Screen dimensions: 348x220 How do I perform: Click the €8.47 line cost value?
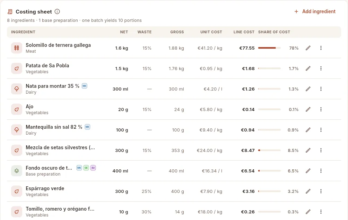click(248, 151)
